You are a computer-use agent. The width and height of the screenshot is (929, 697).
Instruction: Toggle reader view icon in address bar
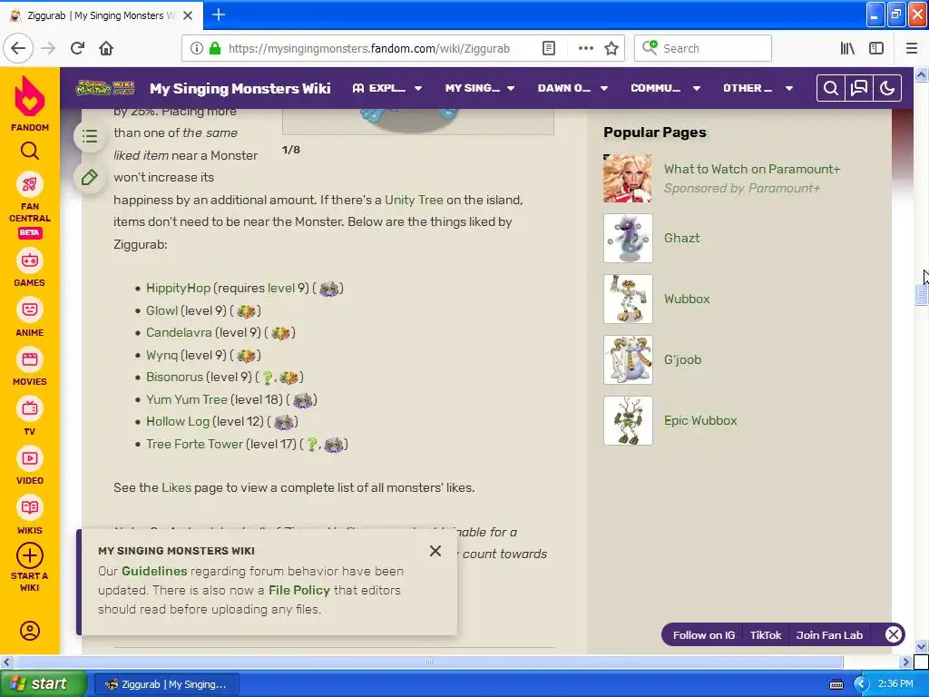pyautogui.click(x=549, y=48)
